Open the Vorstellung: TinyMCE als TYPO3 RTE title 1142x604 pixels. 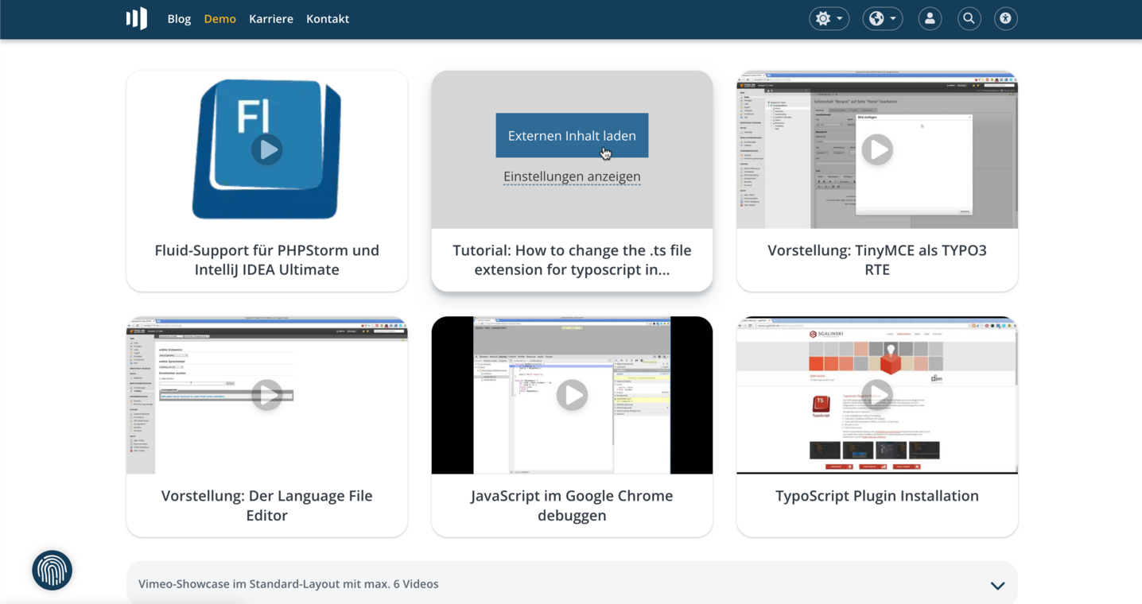pyautogui.click(x=877, y=260)
